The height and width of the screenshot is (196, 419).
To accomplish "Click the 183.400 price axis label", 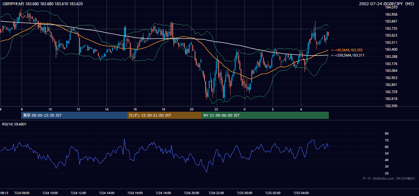I will point(391,49).
